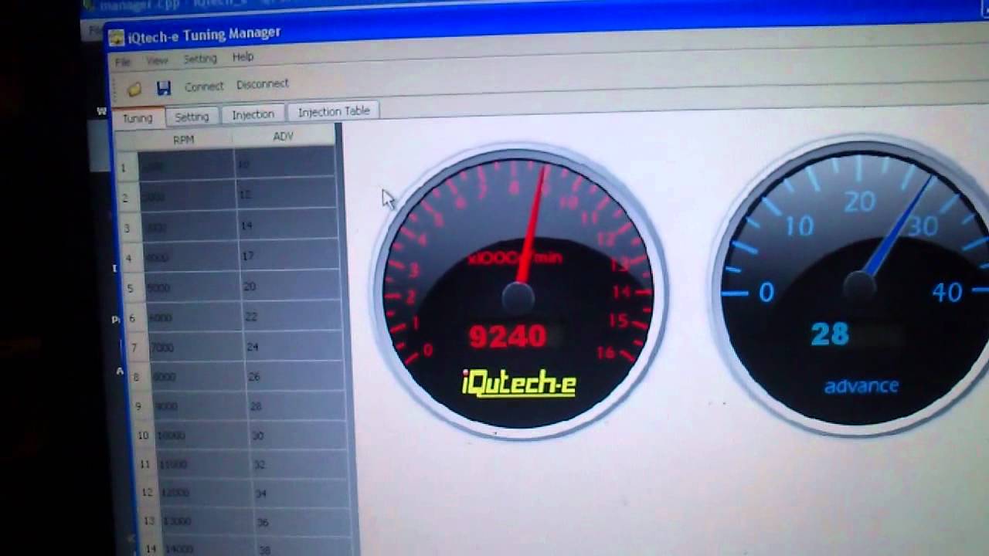The height and width of the screenshot is (556, 989).
Task: Click the ADV cell showing 28 in table
Action: click(x=297, y=405)
